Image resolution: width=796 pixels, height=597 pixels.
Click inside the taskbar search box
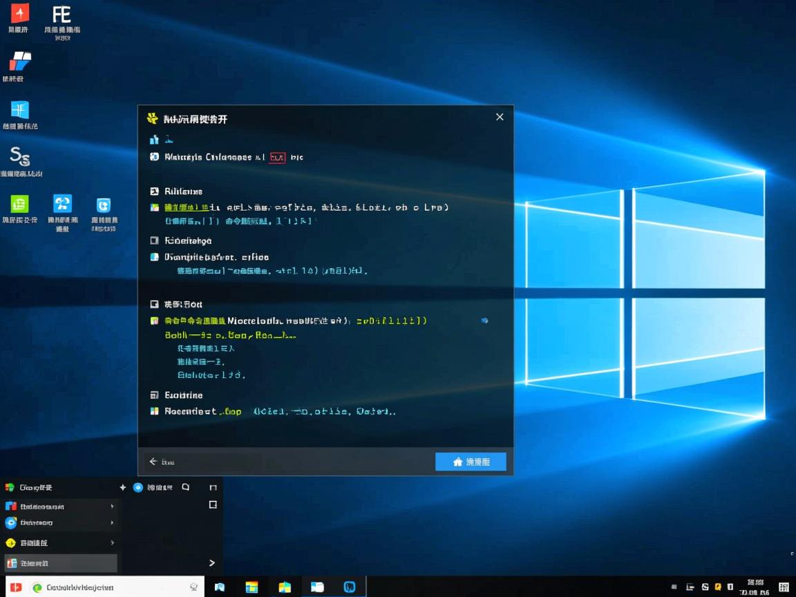click(x=104, y=586)
